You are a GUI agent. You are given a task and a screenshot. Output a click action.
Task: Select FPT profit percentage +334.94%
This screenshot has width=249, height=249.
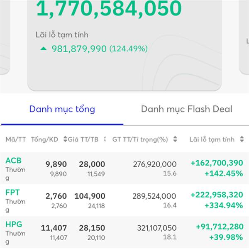(224, 205)
